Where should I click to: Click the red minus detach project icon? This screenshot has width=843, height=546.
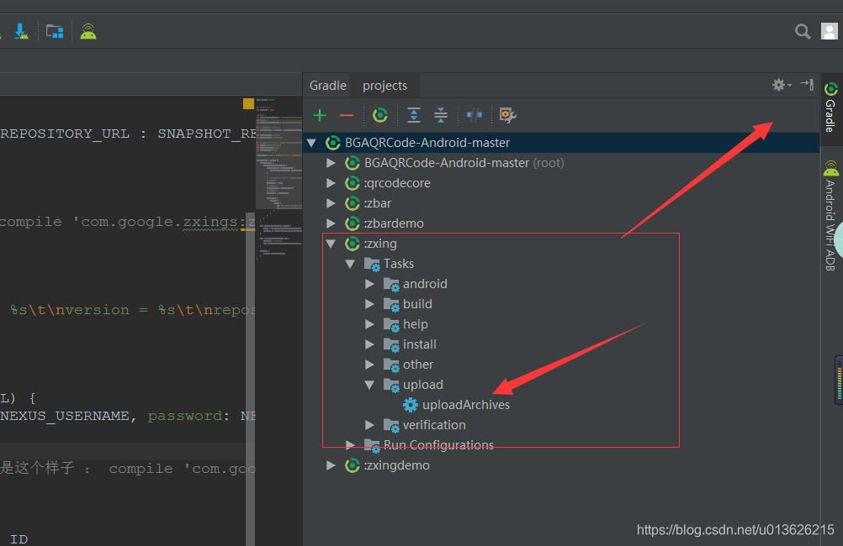[347, 115]
